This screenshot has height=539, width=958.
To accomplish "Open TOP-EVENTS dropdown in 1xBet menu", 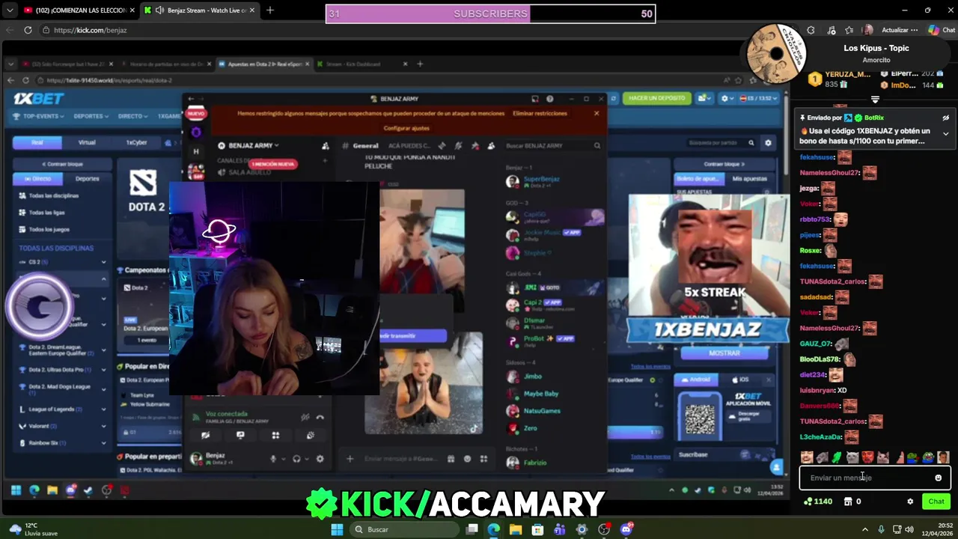I will (x=39, y=117).
